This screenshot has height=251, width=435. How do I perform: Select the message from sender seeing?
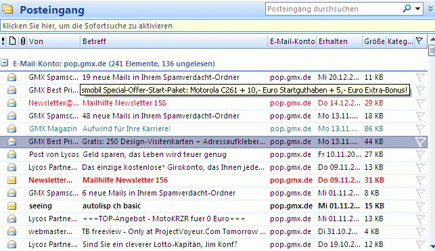(41, 206)
